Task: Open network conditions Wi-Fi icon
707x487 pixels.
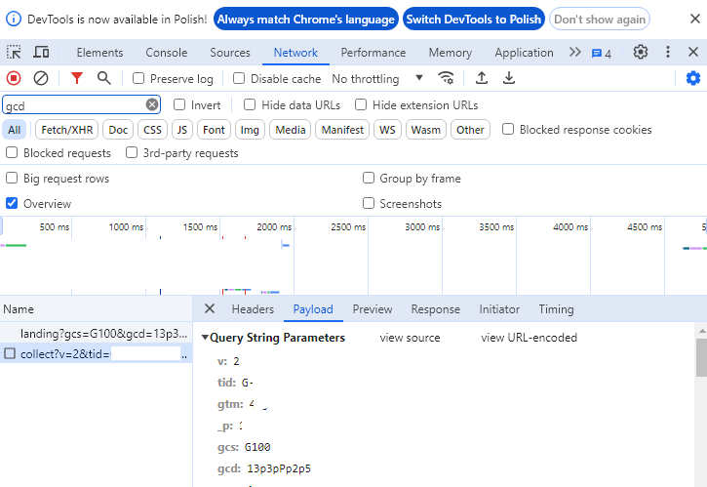Action: (x=447, y=78)
